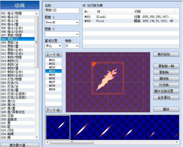The height and width of the screenshot is (147, 183).
Task: Select animation 035:踢
Action: 18,138
